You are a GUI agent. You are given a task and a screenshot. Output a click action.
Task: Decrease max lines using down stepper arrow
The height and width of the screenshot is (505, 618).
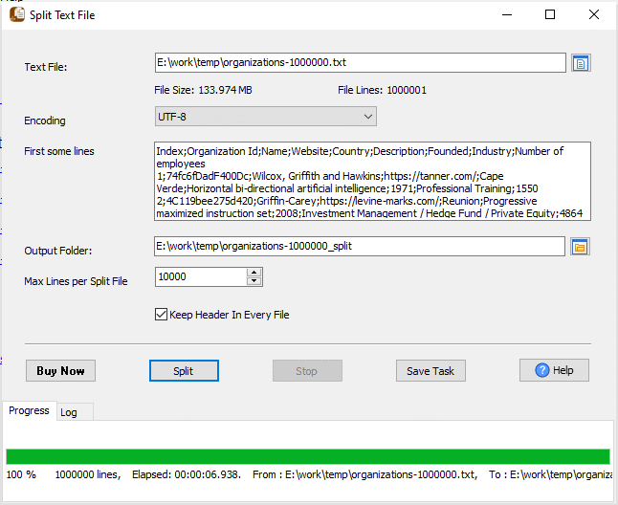pos(254,281)
